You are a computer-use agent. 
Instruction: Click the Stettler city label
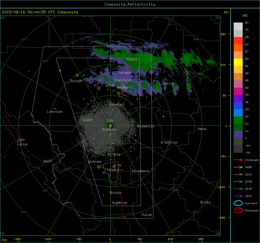pos(168,84)
